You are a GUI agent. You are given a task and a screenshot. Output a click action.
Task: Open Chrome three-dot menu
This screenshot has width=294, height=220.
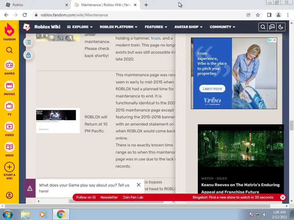(x=288, y=15)
